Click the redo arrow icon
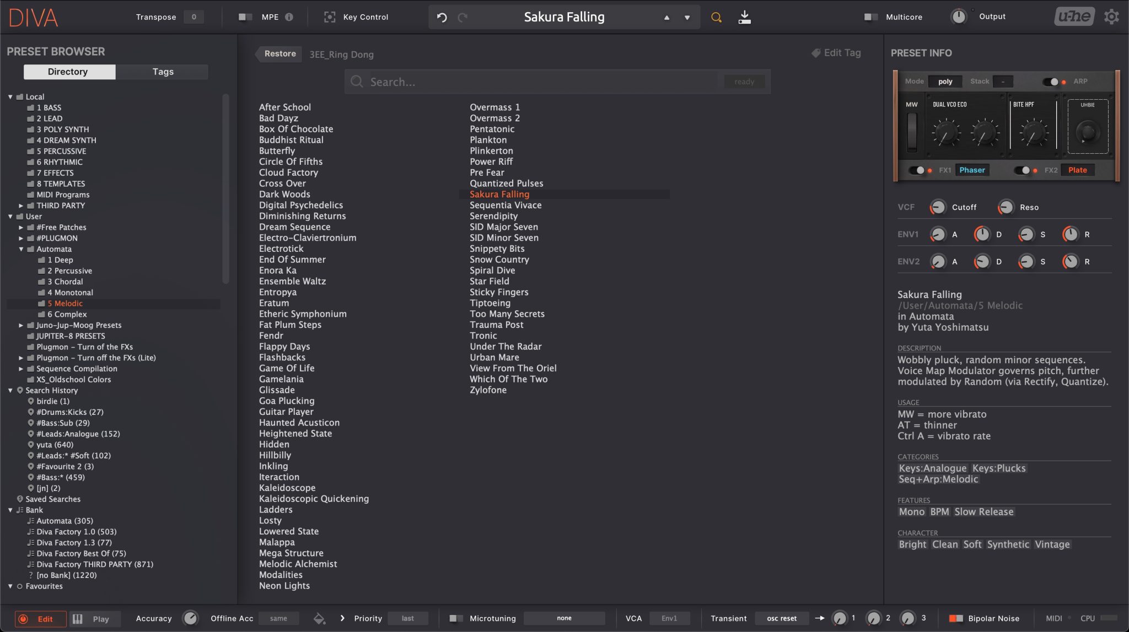The height and width of the screenshot is (632, 1129). pyautogui.click(x=463, y=17)
